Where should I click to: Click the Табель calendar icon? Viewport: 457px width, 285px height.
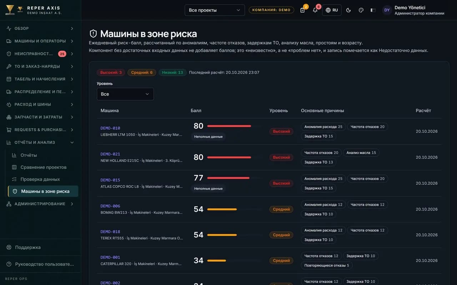(x=9, y=79)
